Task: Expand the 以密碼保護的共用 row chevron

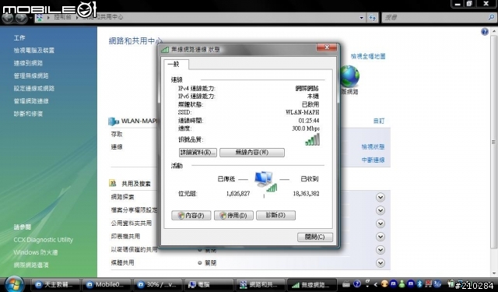Action: (381, 250)
